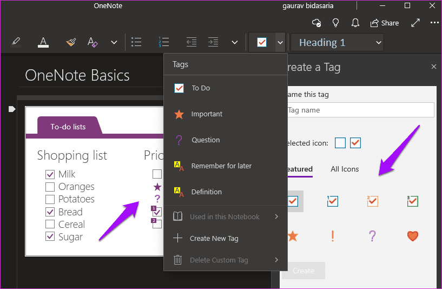The image size is (442, 289).
Task: Choose the Important tag
Action: pos(226,114)
